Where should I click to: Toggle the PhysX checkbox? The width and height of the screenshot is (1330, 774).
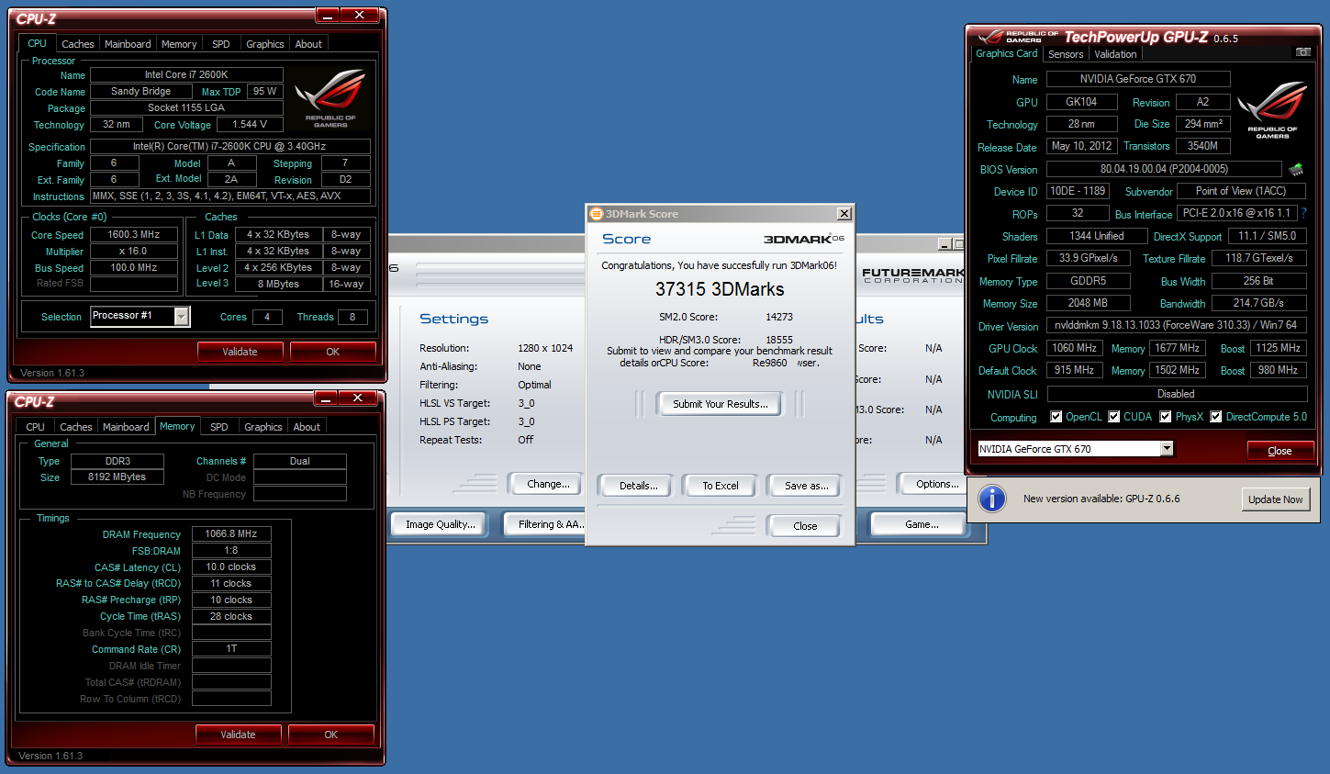tap(1166, 417)
